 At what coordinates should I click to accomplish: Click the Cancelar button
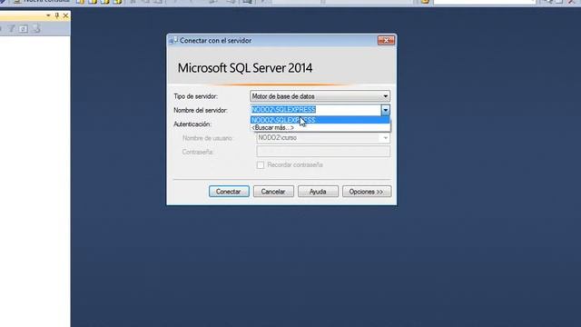pyautogui.click(x=273, y=192)
